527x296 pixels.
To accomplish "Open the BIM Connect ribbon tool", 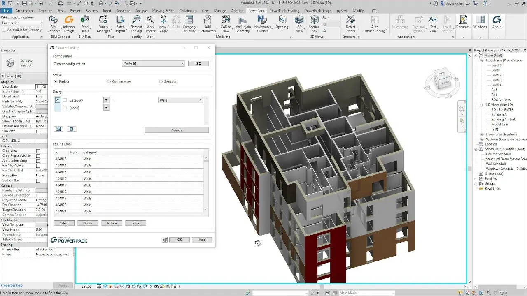I will point(54,24).
